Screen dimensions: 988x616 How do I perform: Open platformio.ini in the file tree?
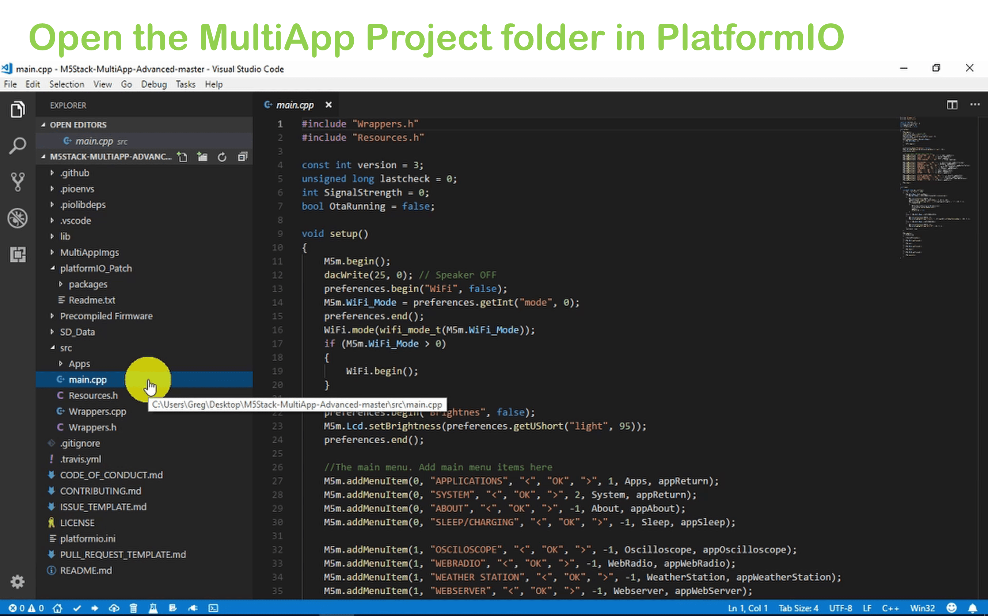pos(88,539)
